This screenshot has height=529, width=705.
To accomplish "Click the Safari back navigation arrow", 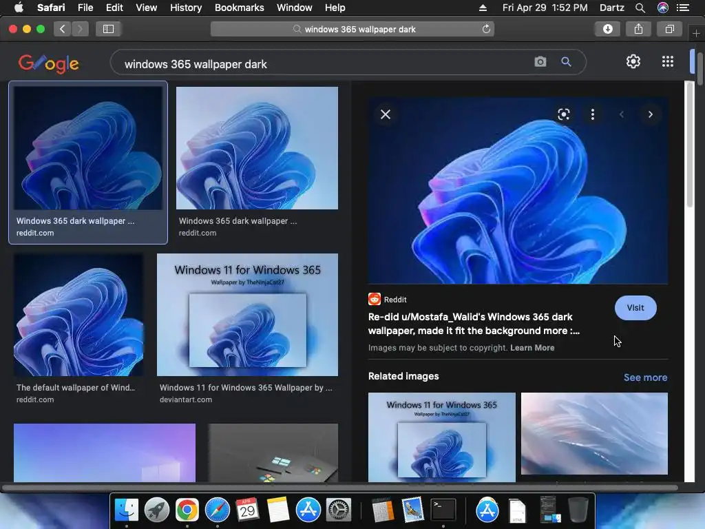I will coord(63,29).
